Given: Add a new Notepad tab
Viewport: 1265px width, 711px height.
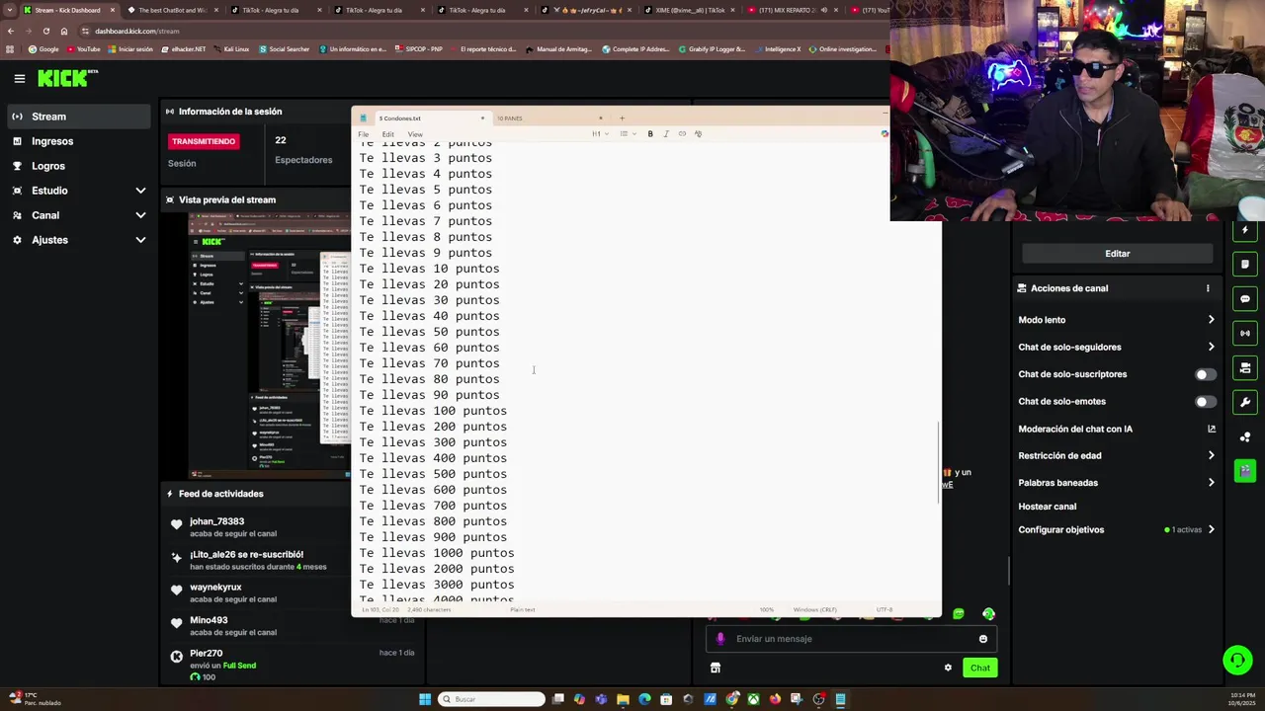Looking at the screenshot, I should (x=622, y=118).
